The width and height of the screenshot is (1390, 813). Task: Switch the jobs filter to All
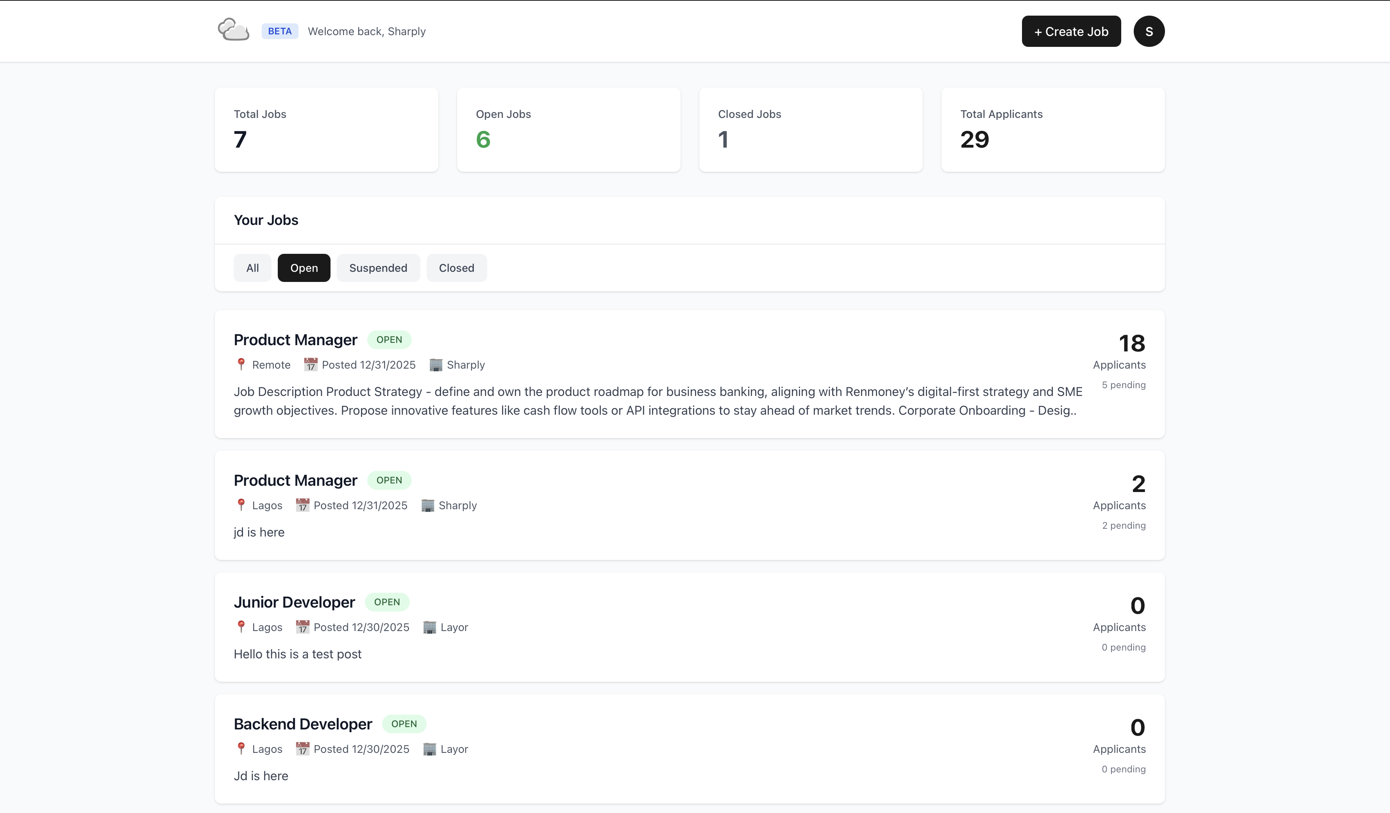click(252, 267)
